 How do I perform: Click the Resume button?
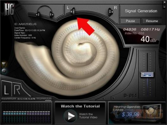click(x=152, y=21)
